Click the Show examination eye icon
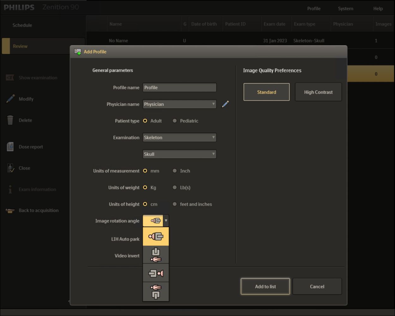The image size is (395, 316). pos(10,77)
